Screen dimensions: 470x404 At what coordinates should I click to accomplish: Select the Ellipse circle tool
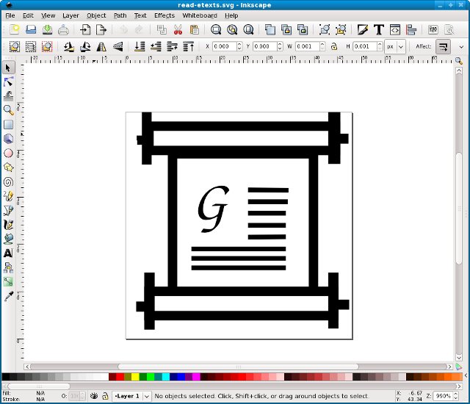[x=8, y=153]
